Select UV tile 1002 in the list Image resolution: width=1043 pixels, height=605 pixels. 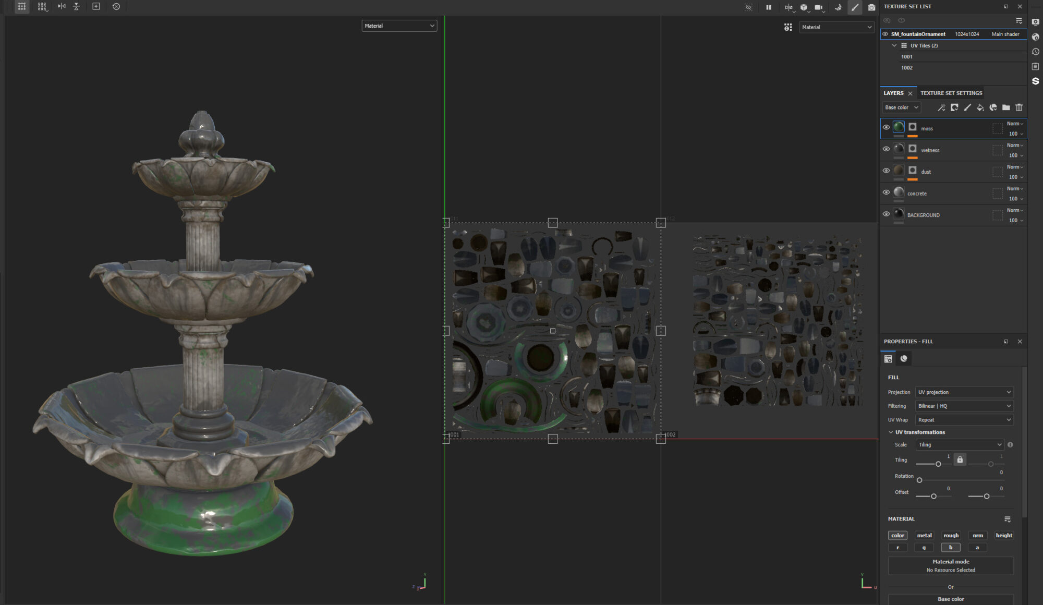pyautogui.click(x=907, y=68)
